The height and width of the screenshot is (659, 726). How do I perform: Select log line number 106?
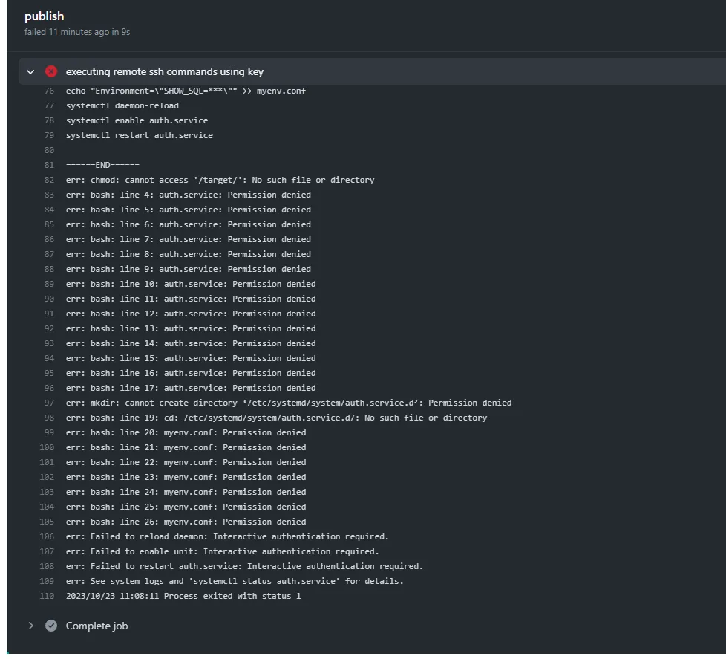click(x=47, y=536)
